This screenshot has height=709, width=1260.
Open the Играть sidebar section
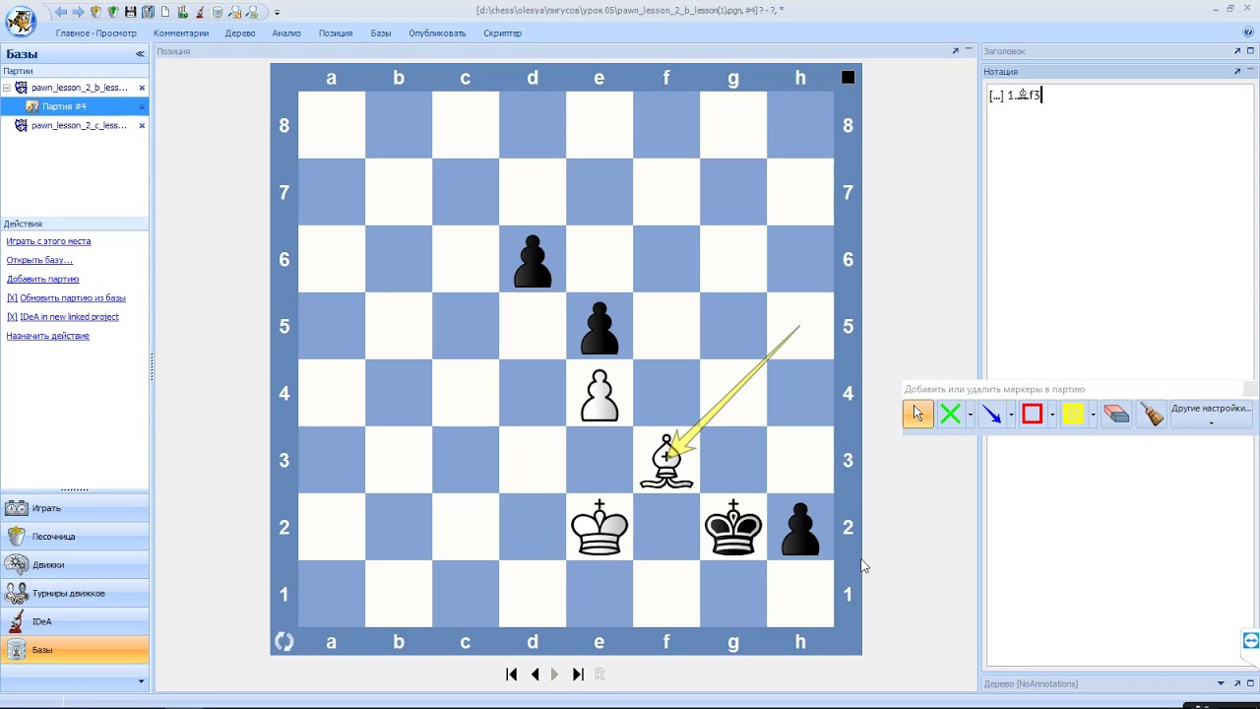(x=75, y=508)
